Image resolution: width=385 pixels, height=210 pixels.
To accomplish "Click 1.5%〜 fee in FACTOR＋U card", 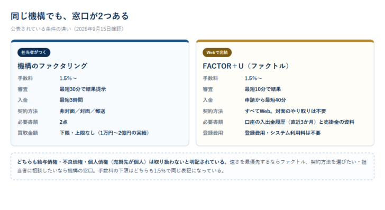I will tap(253, 78).
